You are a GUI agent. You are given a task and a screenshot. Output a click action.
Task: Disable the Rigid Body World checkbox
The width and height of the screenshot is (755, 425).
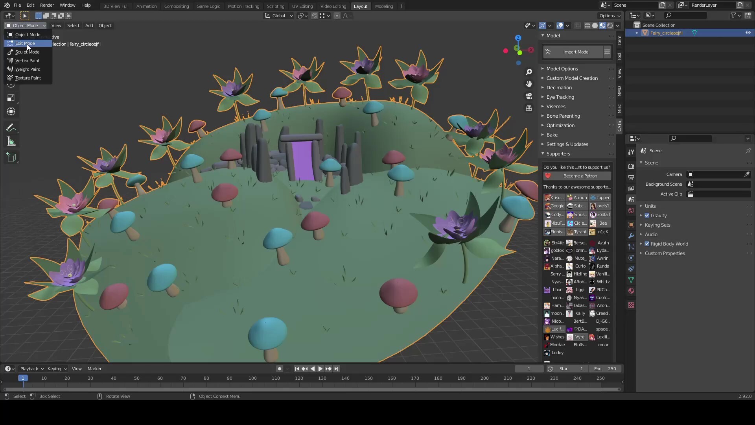647,244
